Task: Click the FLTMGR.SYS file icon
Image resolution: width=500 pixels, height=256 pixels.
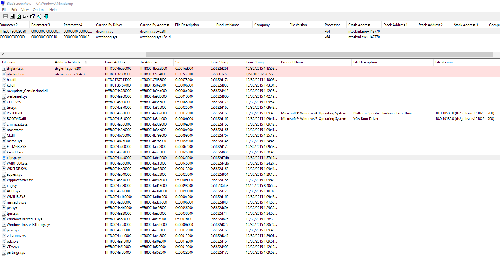Action: coord(4,147)
